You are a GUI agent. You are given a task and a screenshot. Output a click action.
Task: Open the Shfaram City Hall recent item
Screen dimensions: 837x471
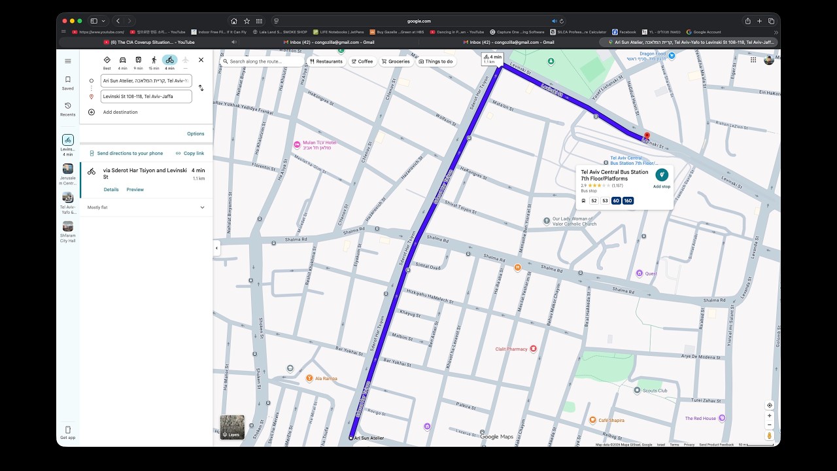(67, 232)
